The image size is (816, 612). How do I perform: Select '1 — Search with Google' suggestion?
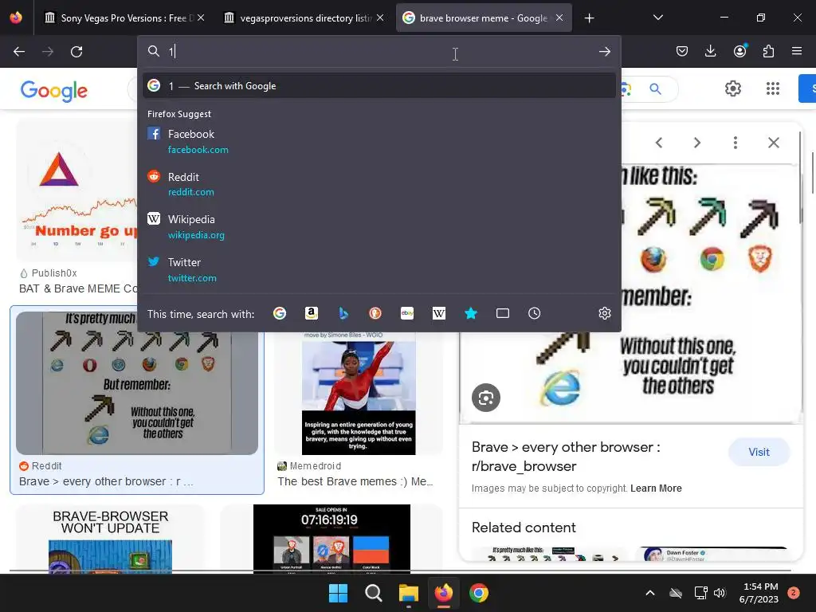[x=379, y=86]
